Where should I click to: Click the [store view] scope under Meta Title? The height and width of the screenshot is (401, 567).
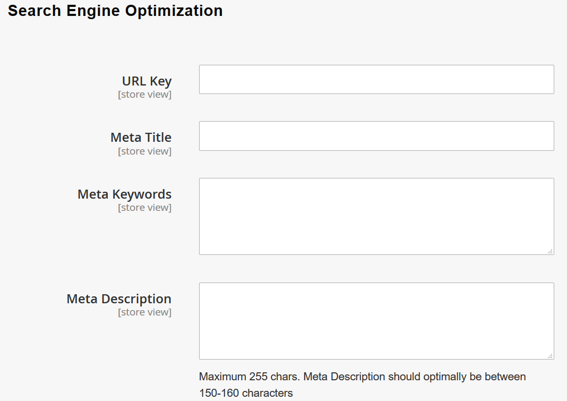tap(144, 151)
